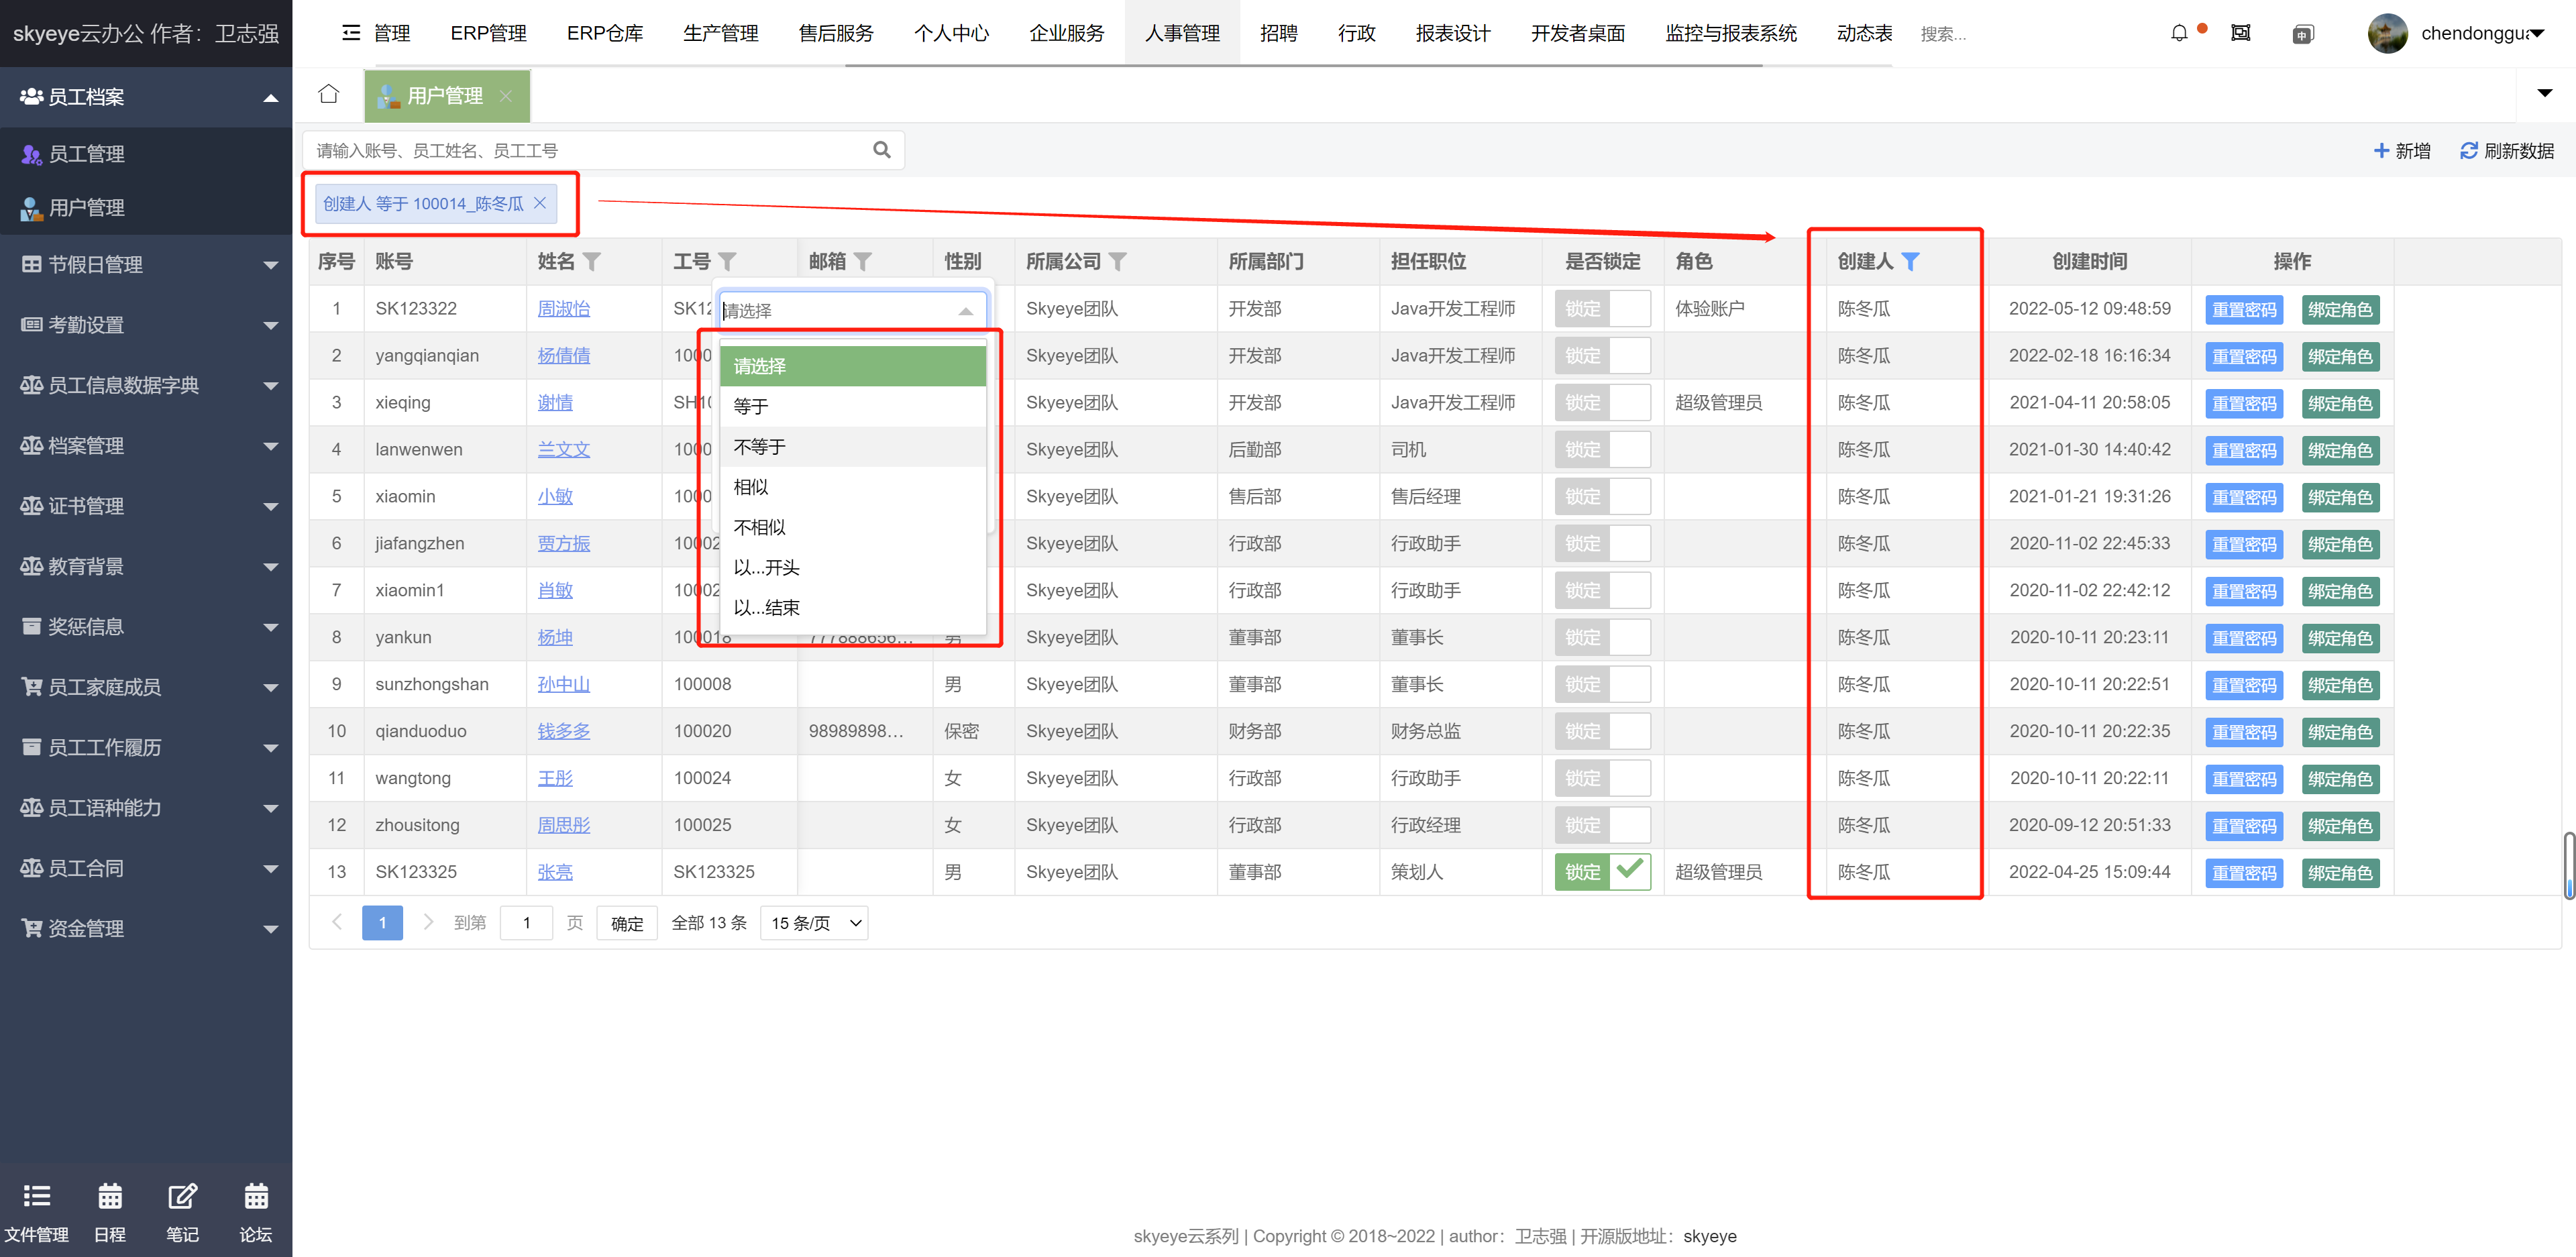This screenshot has height=1257, width=2576.
Task: Select 以...开头 in the filter dropdown
Action: tap(853, 568)
